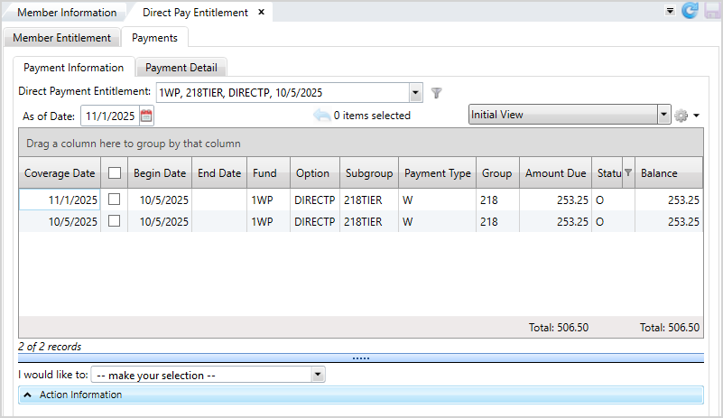
Task: Expand the Initial View dropdown
Action: coord(664,116)
